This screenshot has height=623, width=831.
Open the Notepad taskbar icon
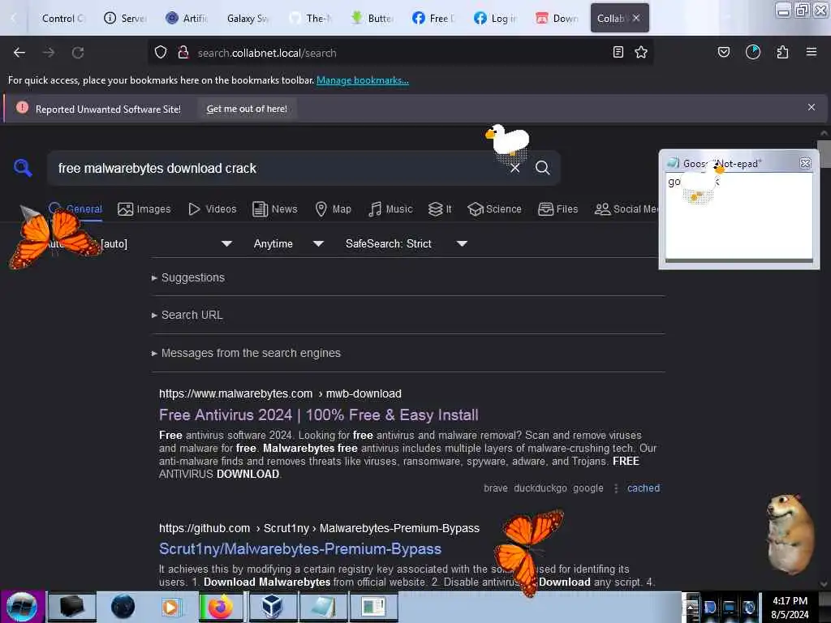pyautogui.click(x=322, y=607)
